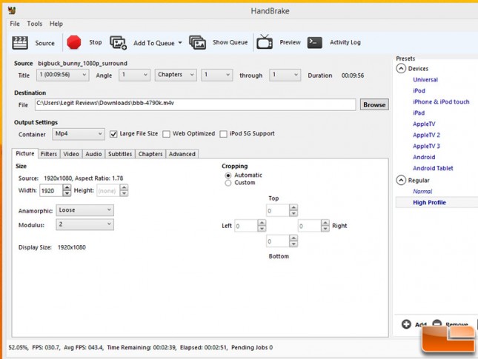
Task: Select the AppleTV 3 preset
Action: [x=426, y=146]
